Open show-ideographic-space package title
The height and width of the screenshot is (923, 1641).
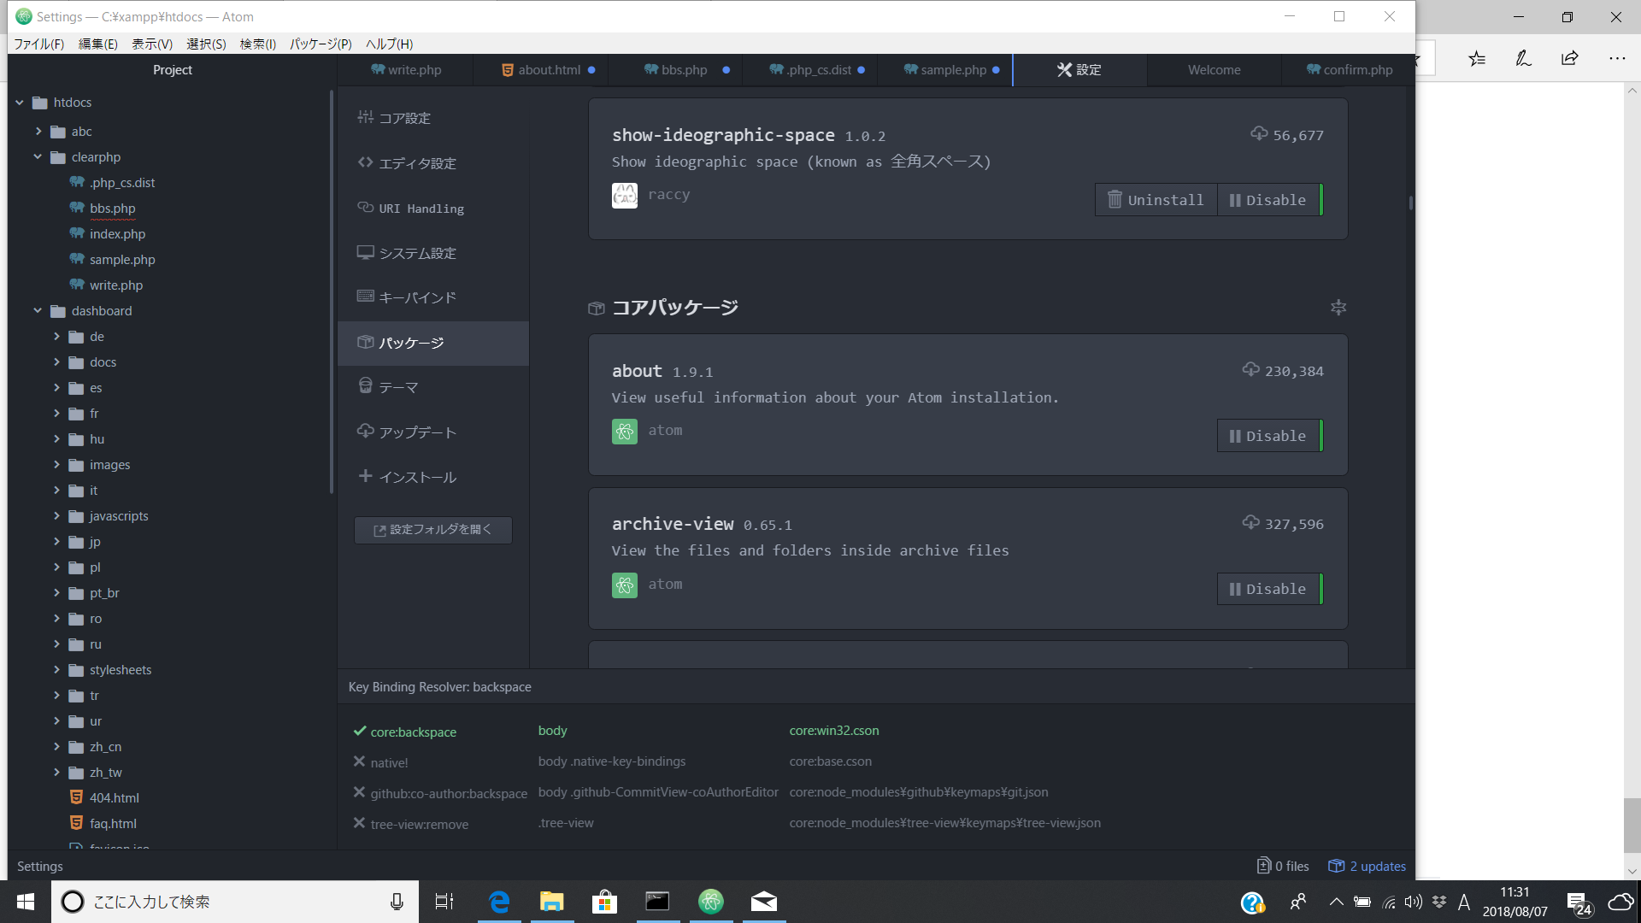(723, 135)
